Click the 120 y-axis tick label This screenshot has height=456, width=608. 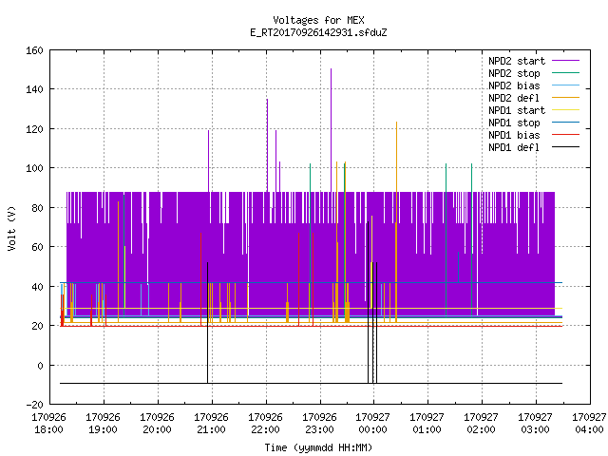[x=34, y=129]
